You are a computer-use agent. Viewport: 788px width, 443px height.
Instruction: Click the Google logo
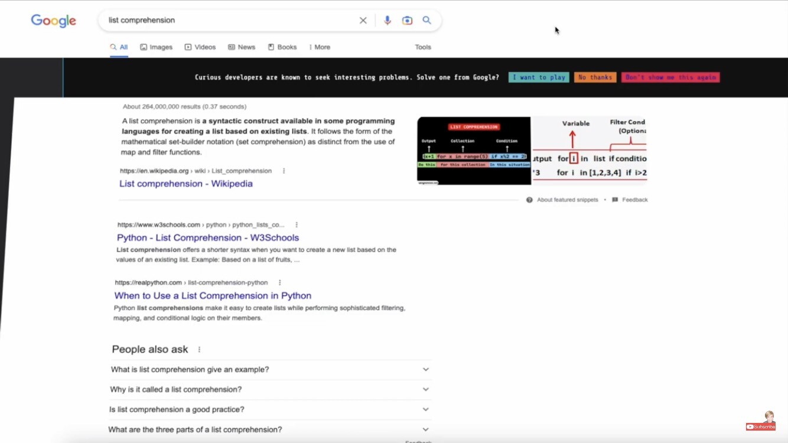54,21
